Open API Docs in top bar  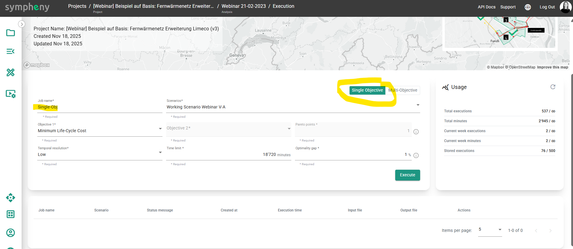tap(487, 7)
